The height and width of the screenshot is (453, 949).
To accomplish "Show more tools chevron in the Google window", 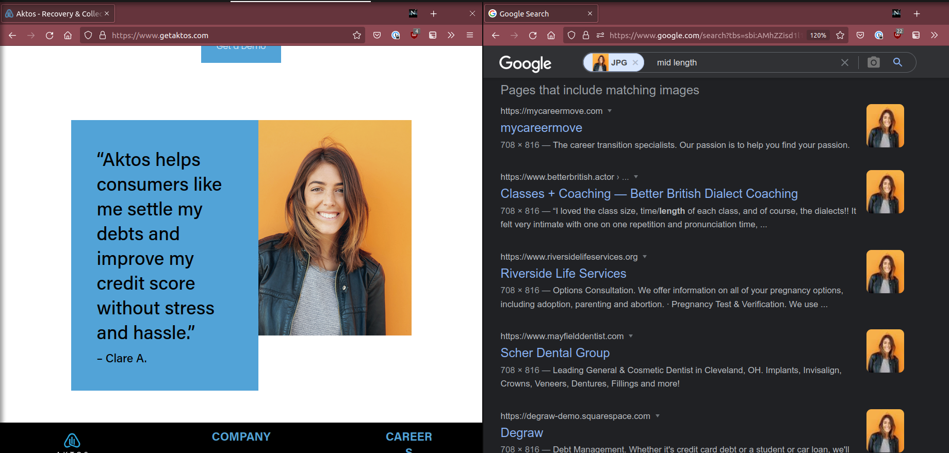I will pyautogui.click(x=935, y=35).
